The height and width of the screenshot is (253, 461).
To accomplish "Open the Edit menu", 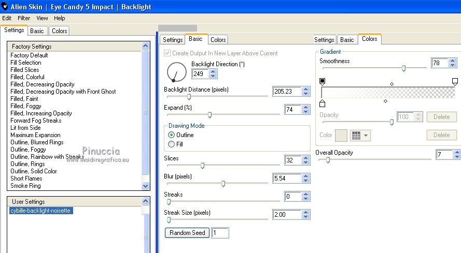I will tap(7, 18).
